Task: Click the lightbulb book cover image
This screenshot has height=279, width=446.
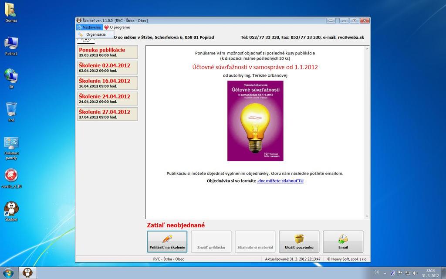Action: click(x=255, y=121)
